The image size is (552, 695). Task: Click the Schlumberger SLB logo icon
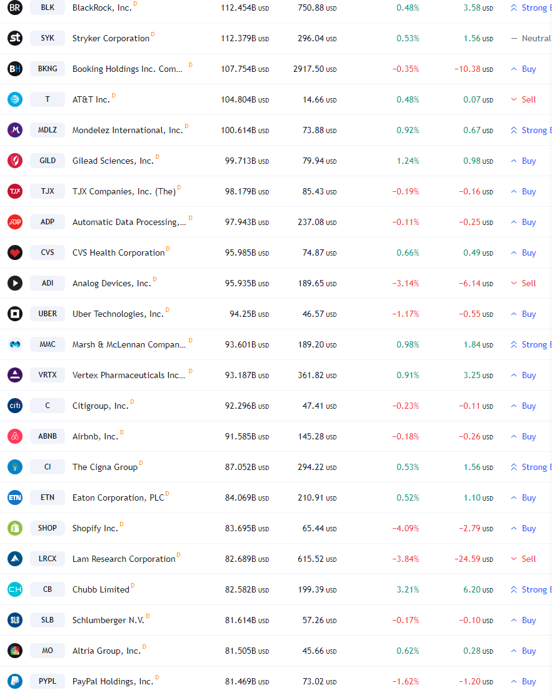15,619
